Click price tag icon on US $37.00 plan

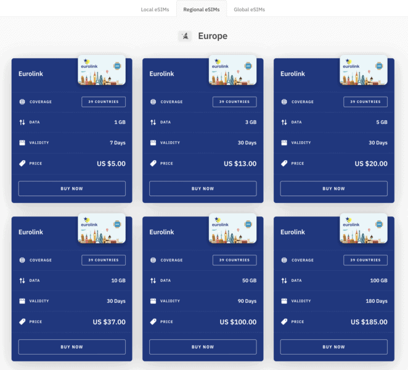[22, 322]
